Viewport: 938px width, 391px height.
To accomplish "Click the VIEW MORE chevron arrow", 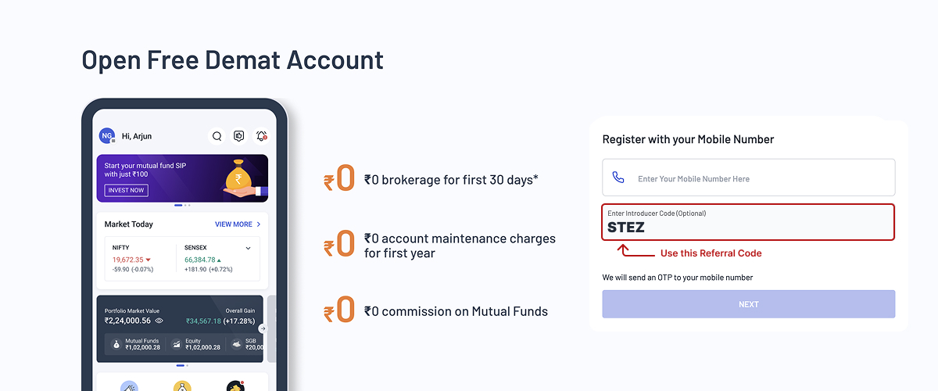I will point(259,224).
